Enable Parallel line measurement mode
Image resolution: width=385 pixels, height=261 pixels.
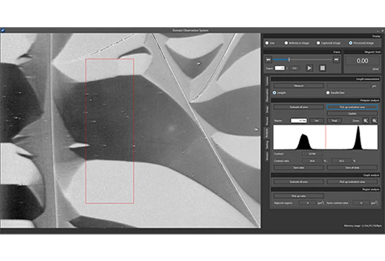coord(328,92)
